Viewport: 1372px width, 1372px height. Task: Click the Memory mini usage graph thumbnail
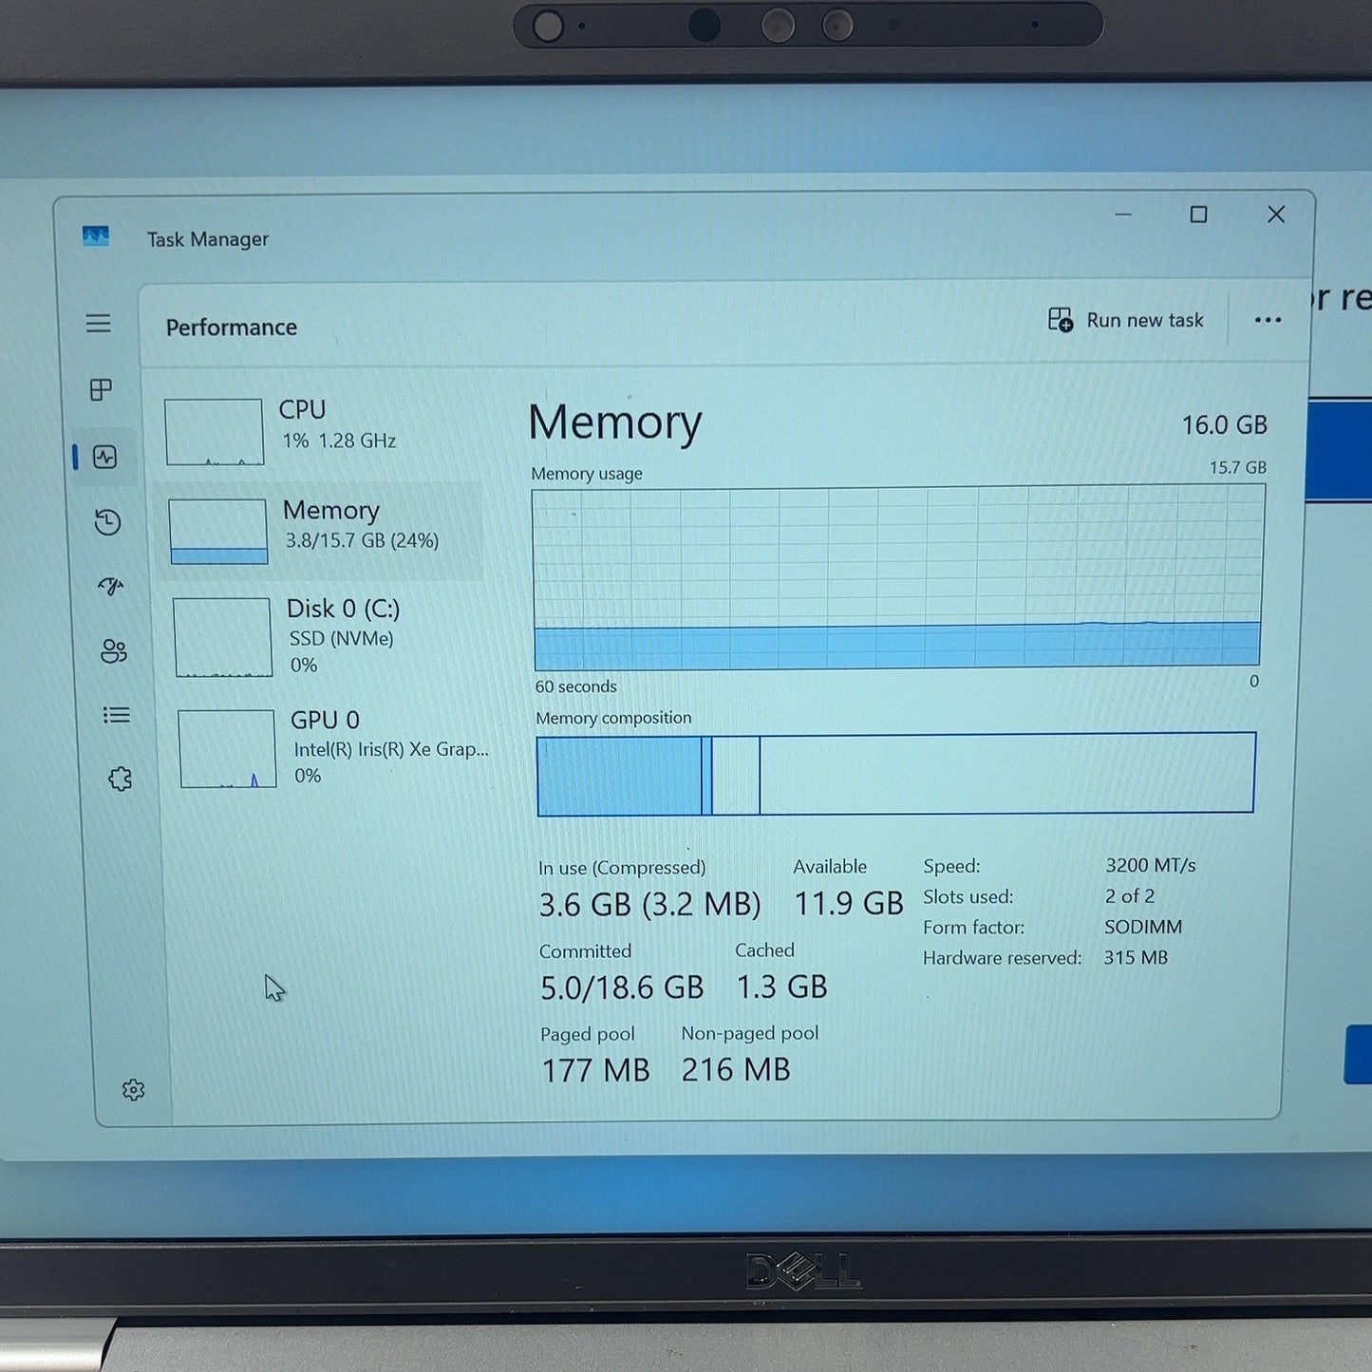pos(217,532)
